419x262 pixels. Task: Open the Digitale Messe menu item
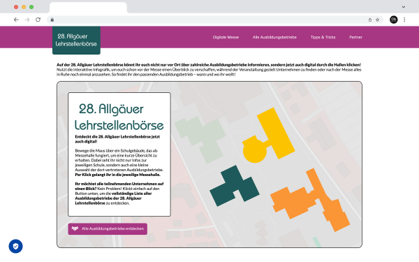point(226,37)
